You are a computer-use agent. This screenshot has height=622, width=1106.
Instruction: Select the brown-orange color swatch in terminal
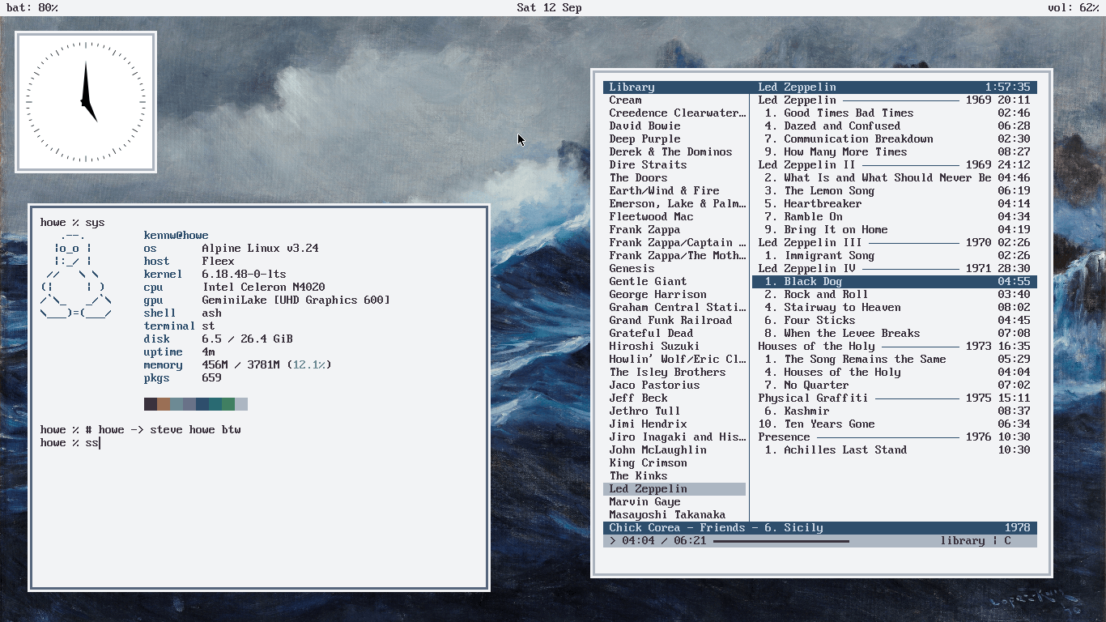tap(164, 404)
